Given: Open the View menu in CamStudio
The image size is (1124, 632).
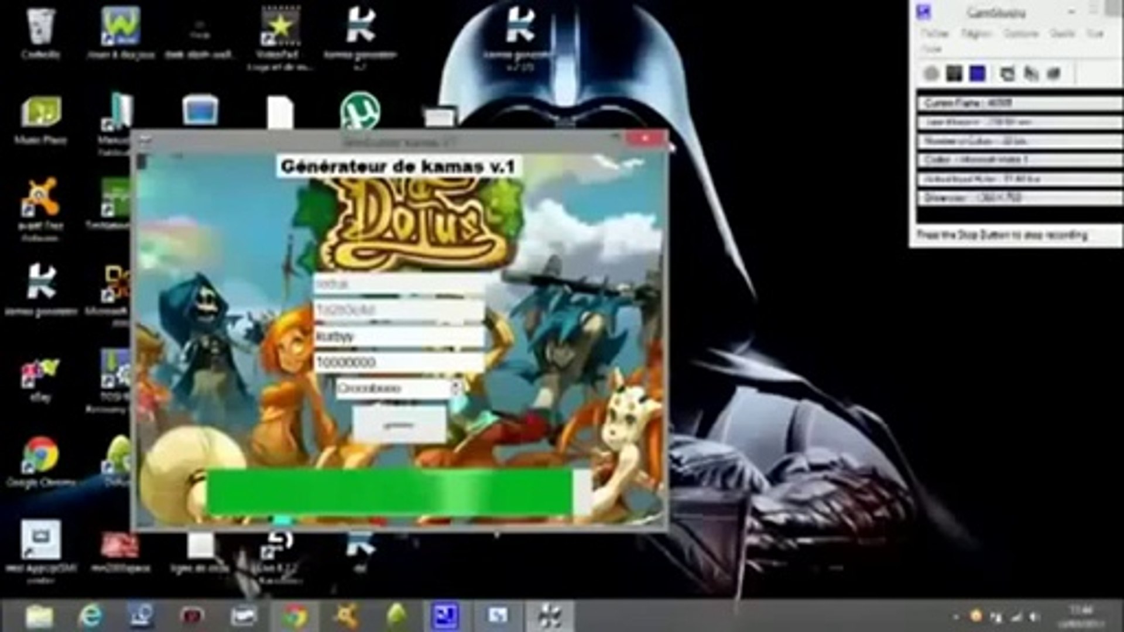Looking at the screenshot, I should point(1095,33).
